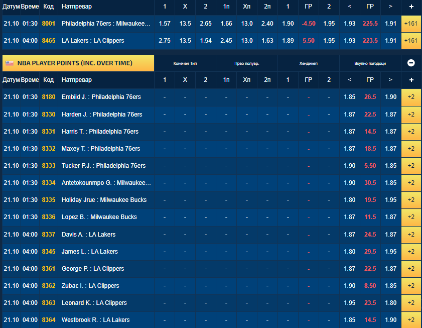Click the US flag icon beside NBA Player Points
The height and width of the screenshot is (328, 422).
10,63
